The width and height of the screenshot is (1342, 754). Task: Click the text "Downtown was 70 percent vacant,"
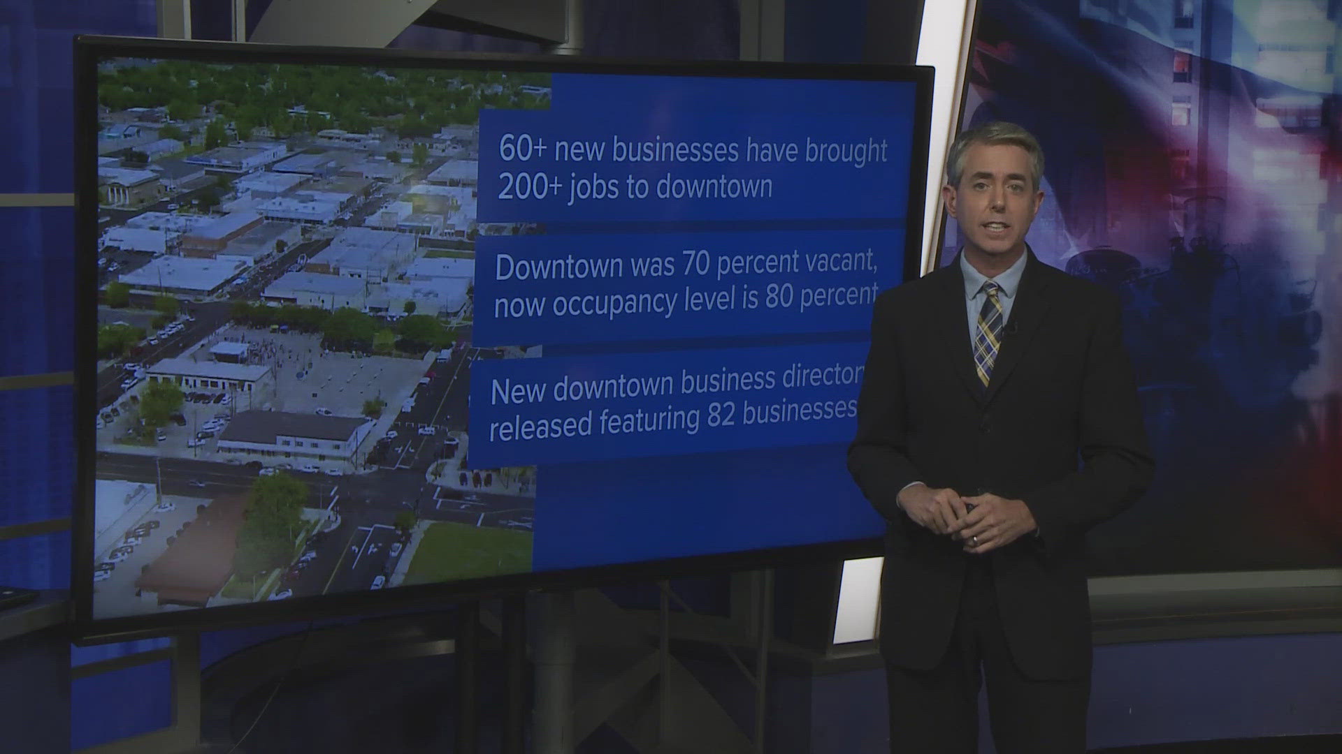[686, 265]
